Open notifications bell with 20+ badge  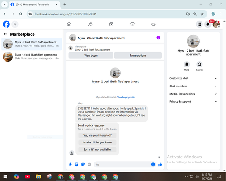208,24
